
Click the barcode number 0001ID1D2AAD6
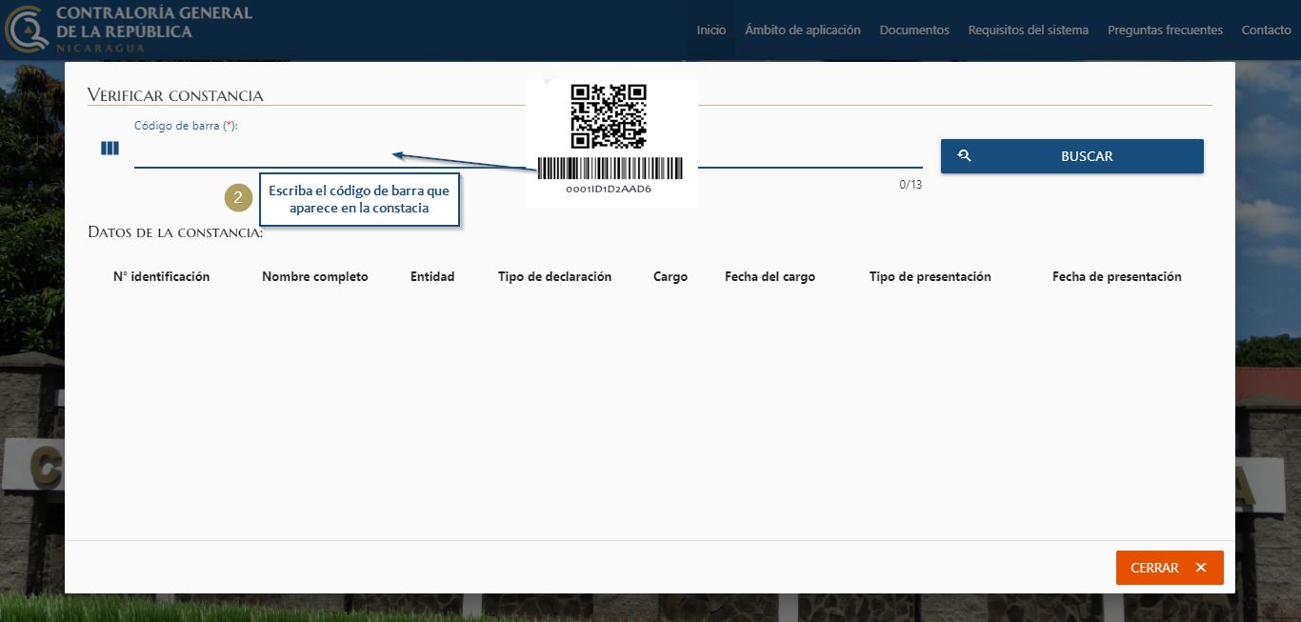click(609, 189)
